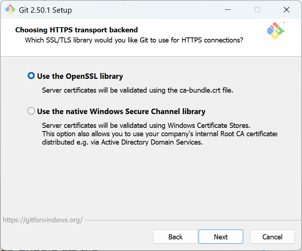Select the native Windows Secure Channel radio button
Viewport: 302px width, 251px height.
coord(31,111)
